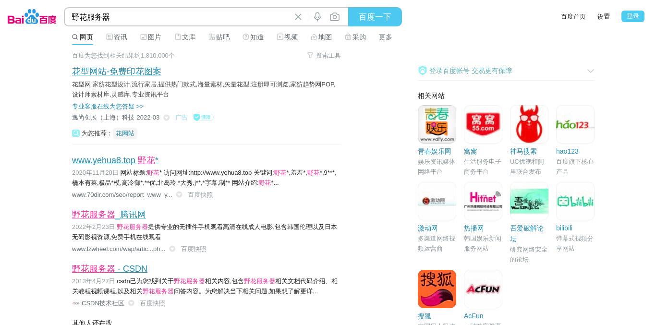Open result www.yehua8.top 野花*
The height and width of the screenshot is (325, 656).
(115, 160)
